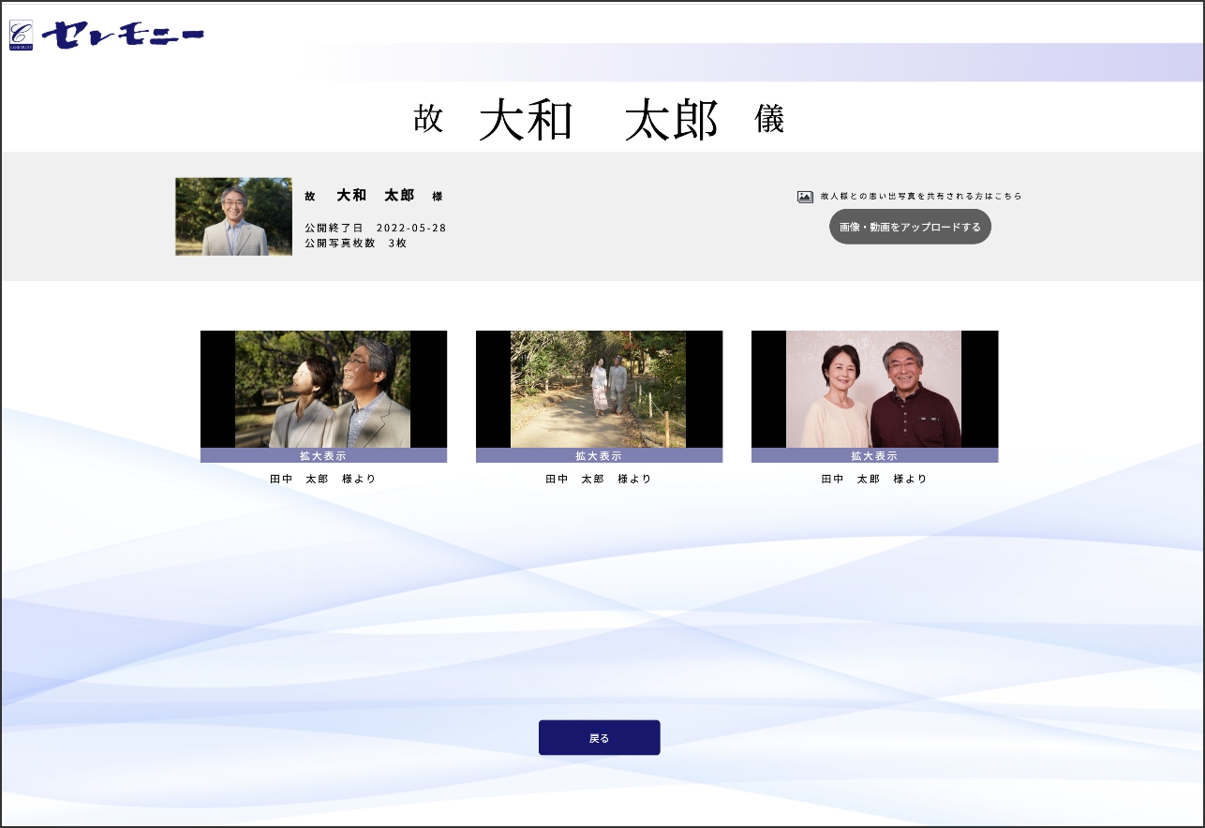
Task: Click 拡大表示 under the walking path photo
Action: point(599,456)
